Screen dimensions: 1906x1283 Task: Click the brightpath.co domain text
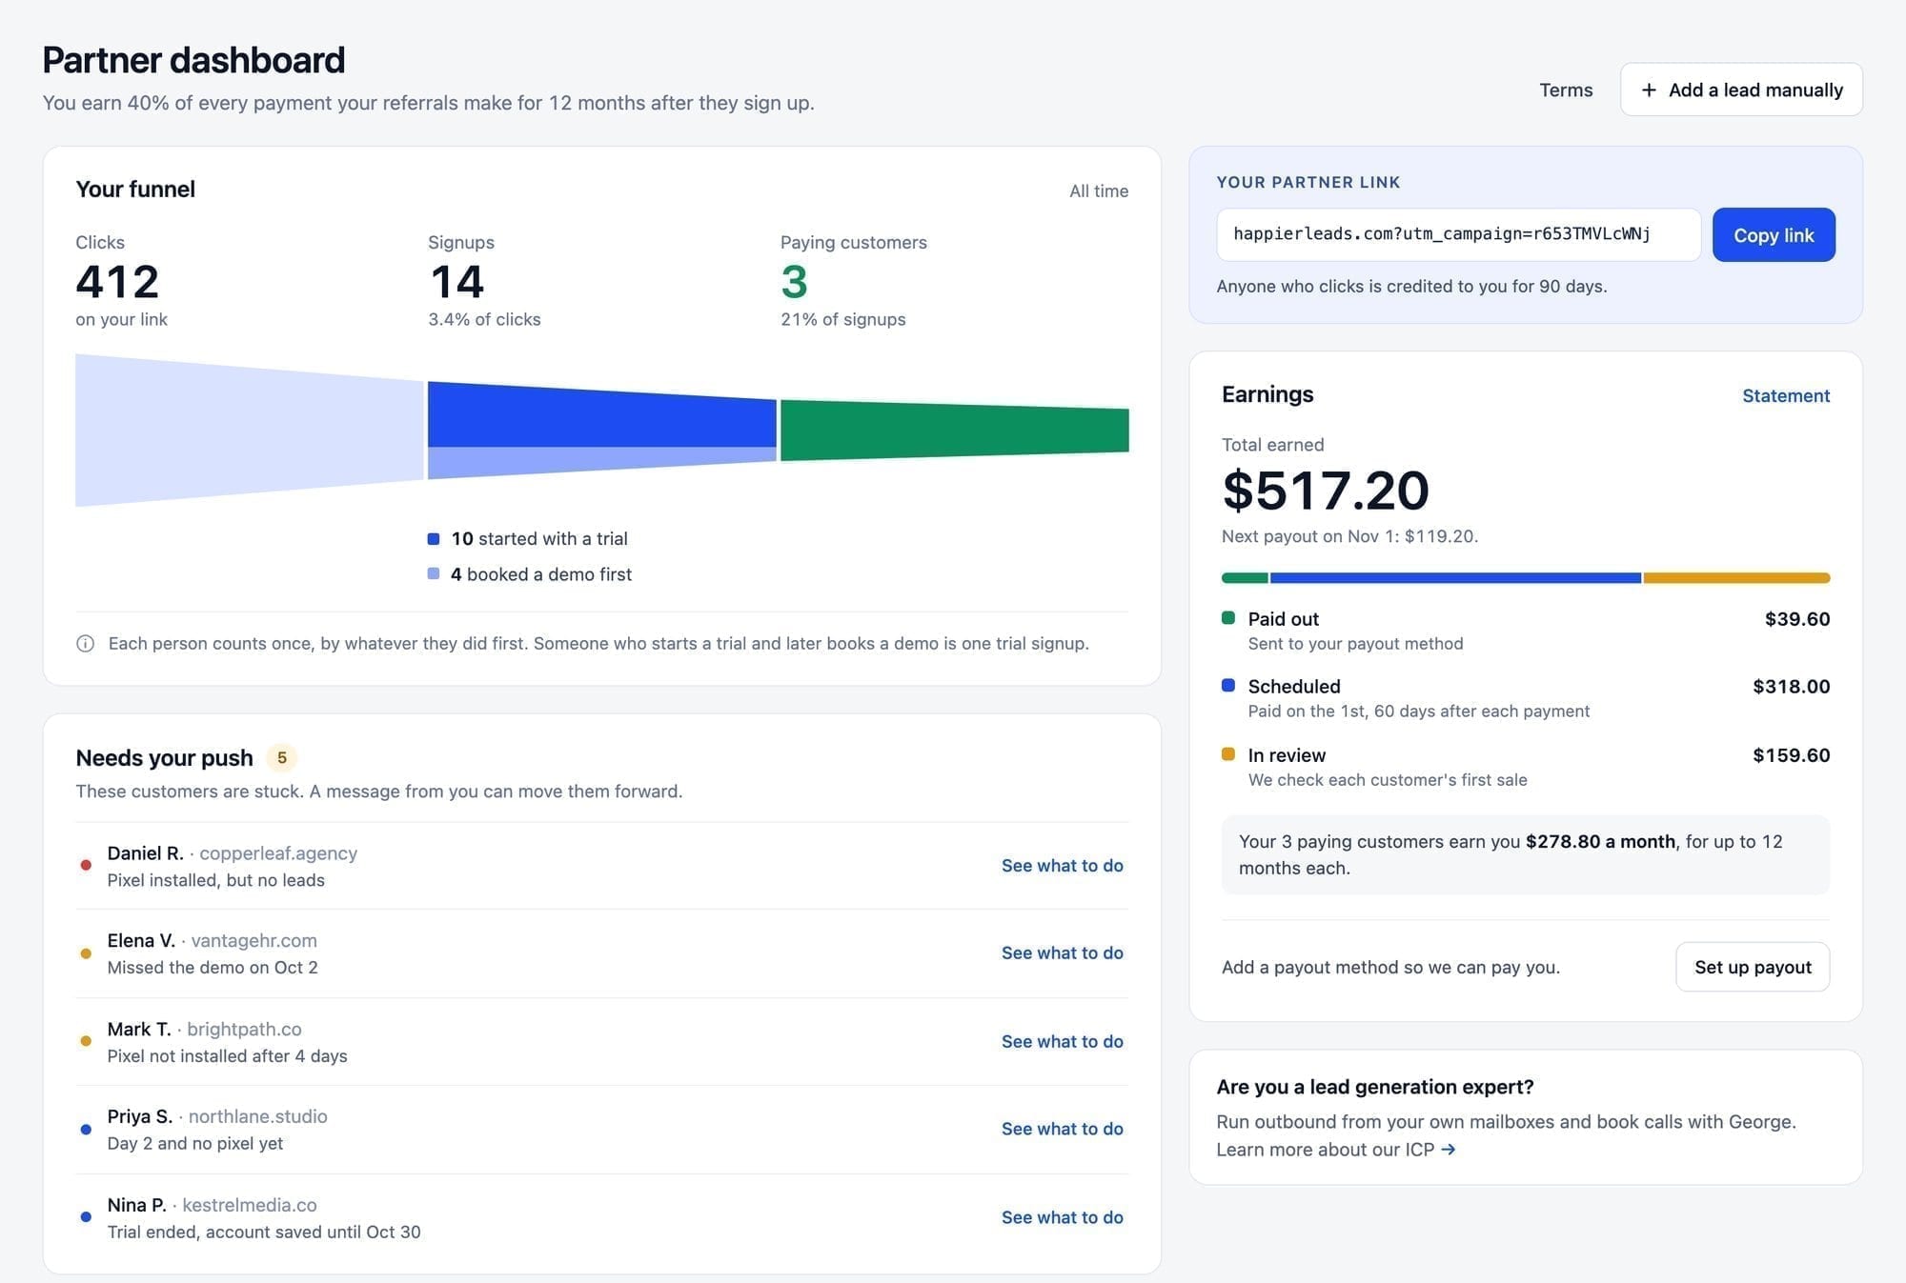point(244,1030)
